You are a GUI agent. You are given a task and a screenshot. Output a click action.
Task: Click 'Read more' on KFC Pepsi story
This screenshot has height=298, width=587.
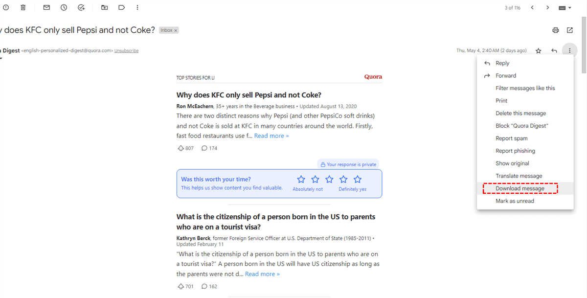271,136
